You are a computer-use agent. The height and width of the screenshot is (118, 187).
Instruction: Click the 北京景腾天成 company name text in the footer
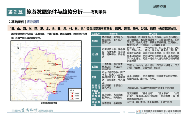161,111
